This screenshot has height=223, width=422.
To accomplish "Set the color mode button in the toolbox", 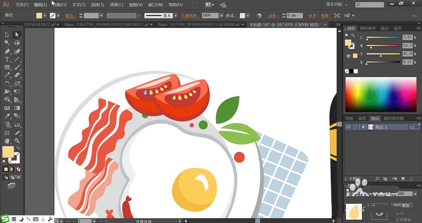I will 6,169.
